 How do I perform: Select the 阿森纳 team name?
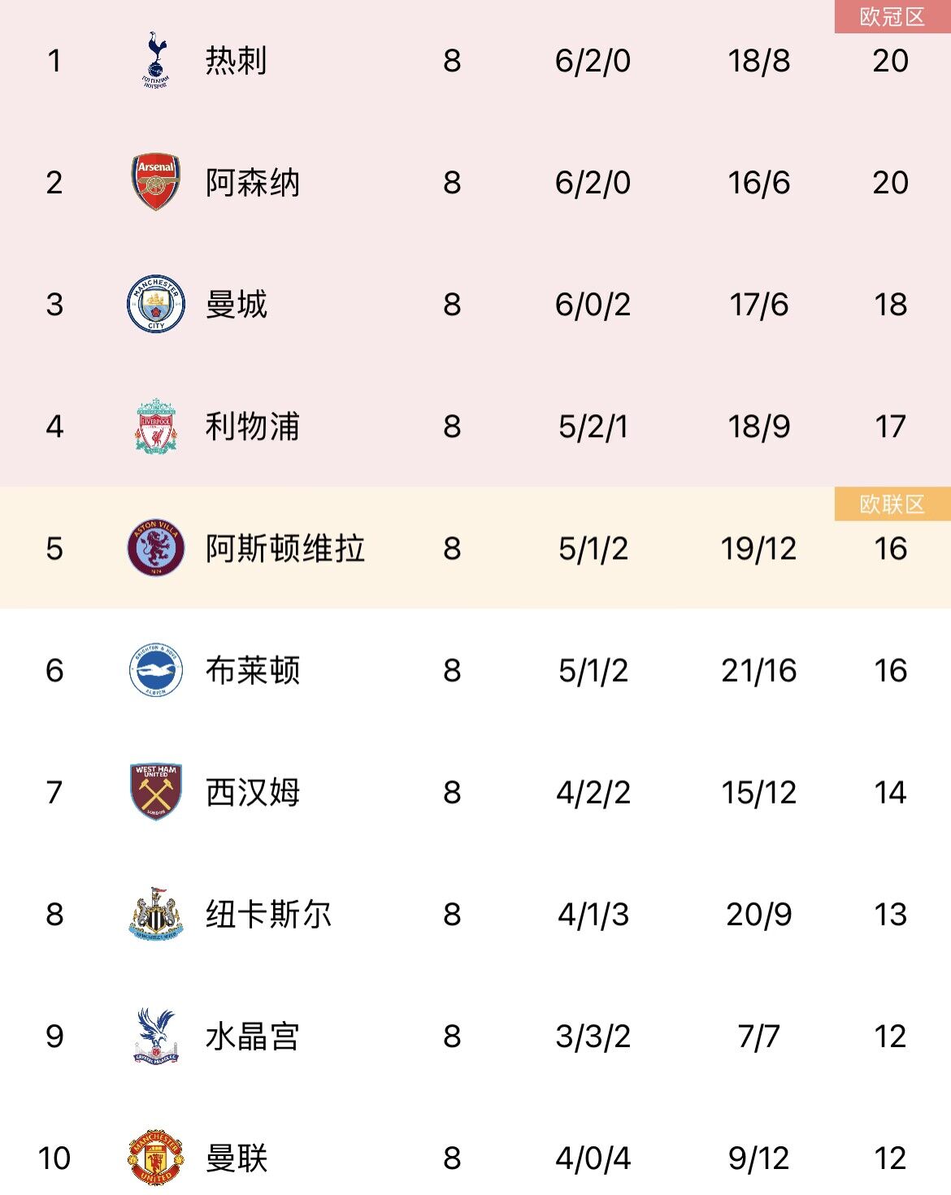coord(252,183)
